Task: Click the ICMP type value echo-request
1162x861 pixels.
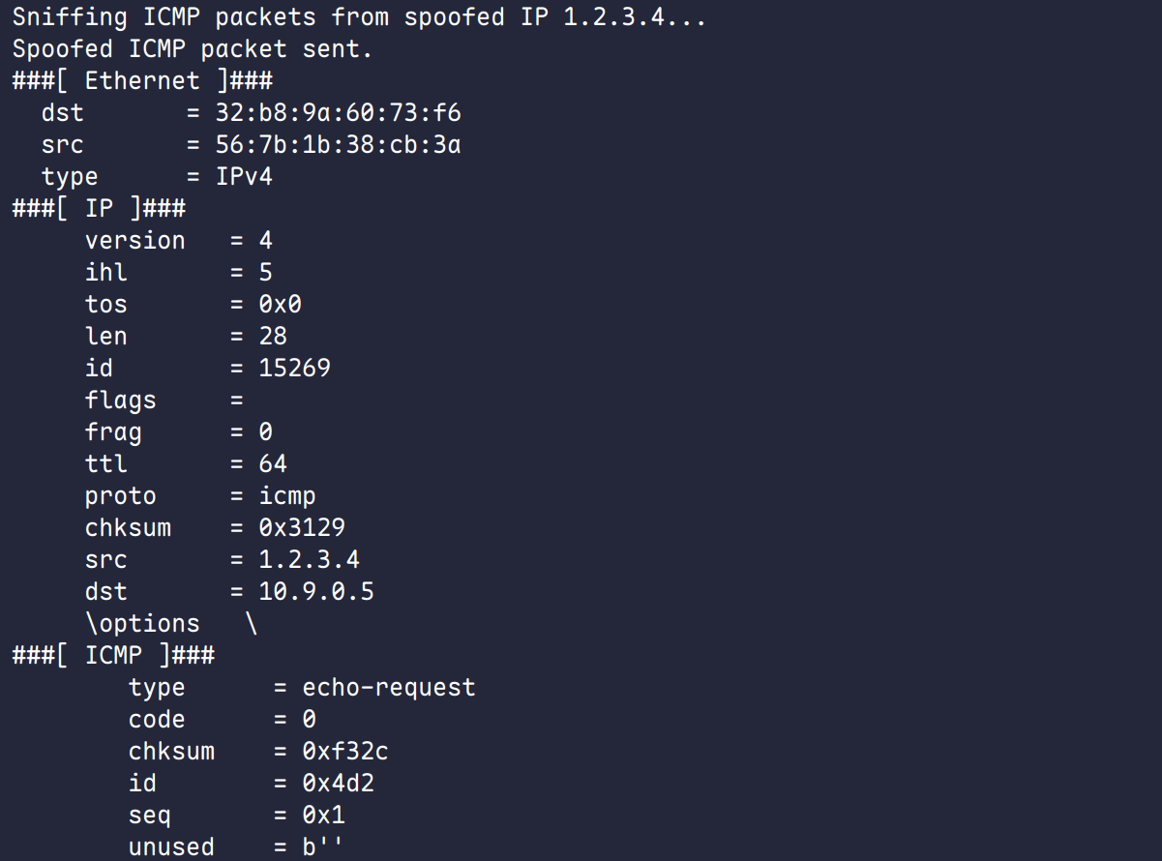Action: pyautogui.click(x=389, y=687)
